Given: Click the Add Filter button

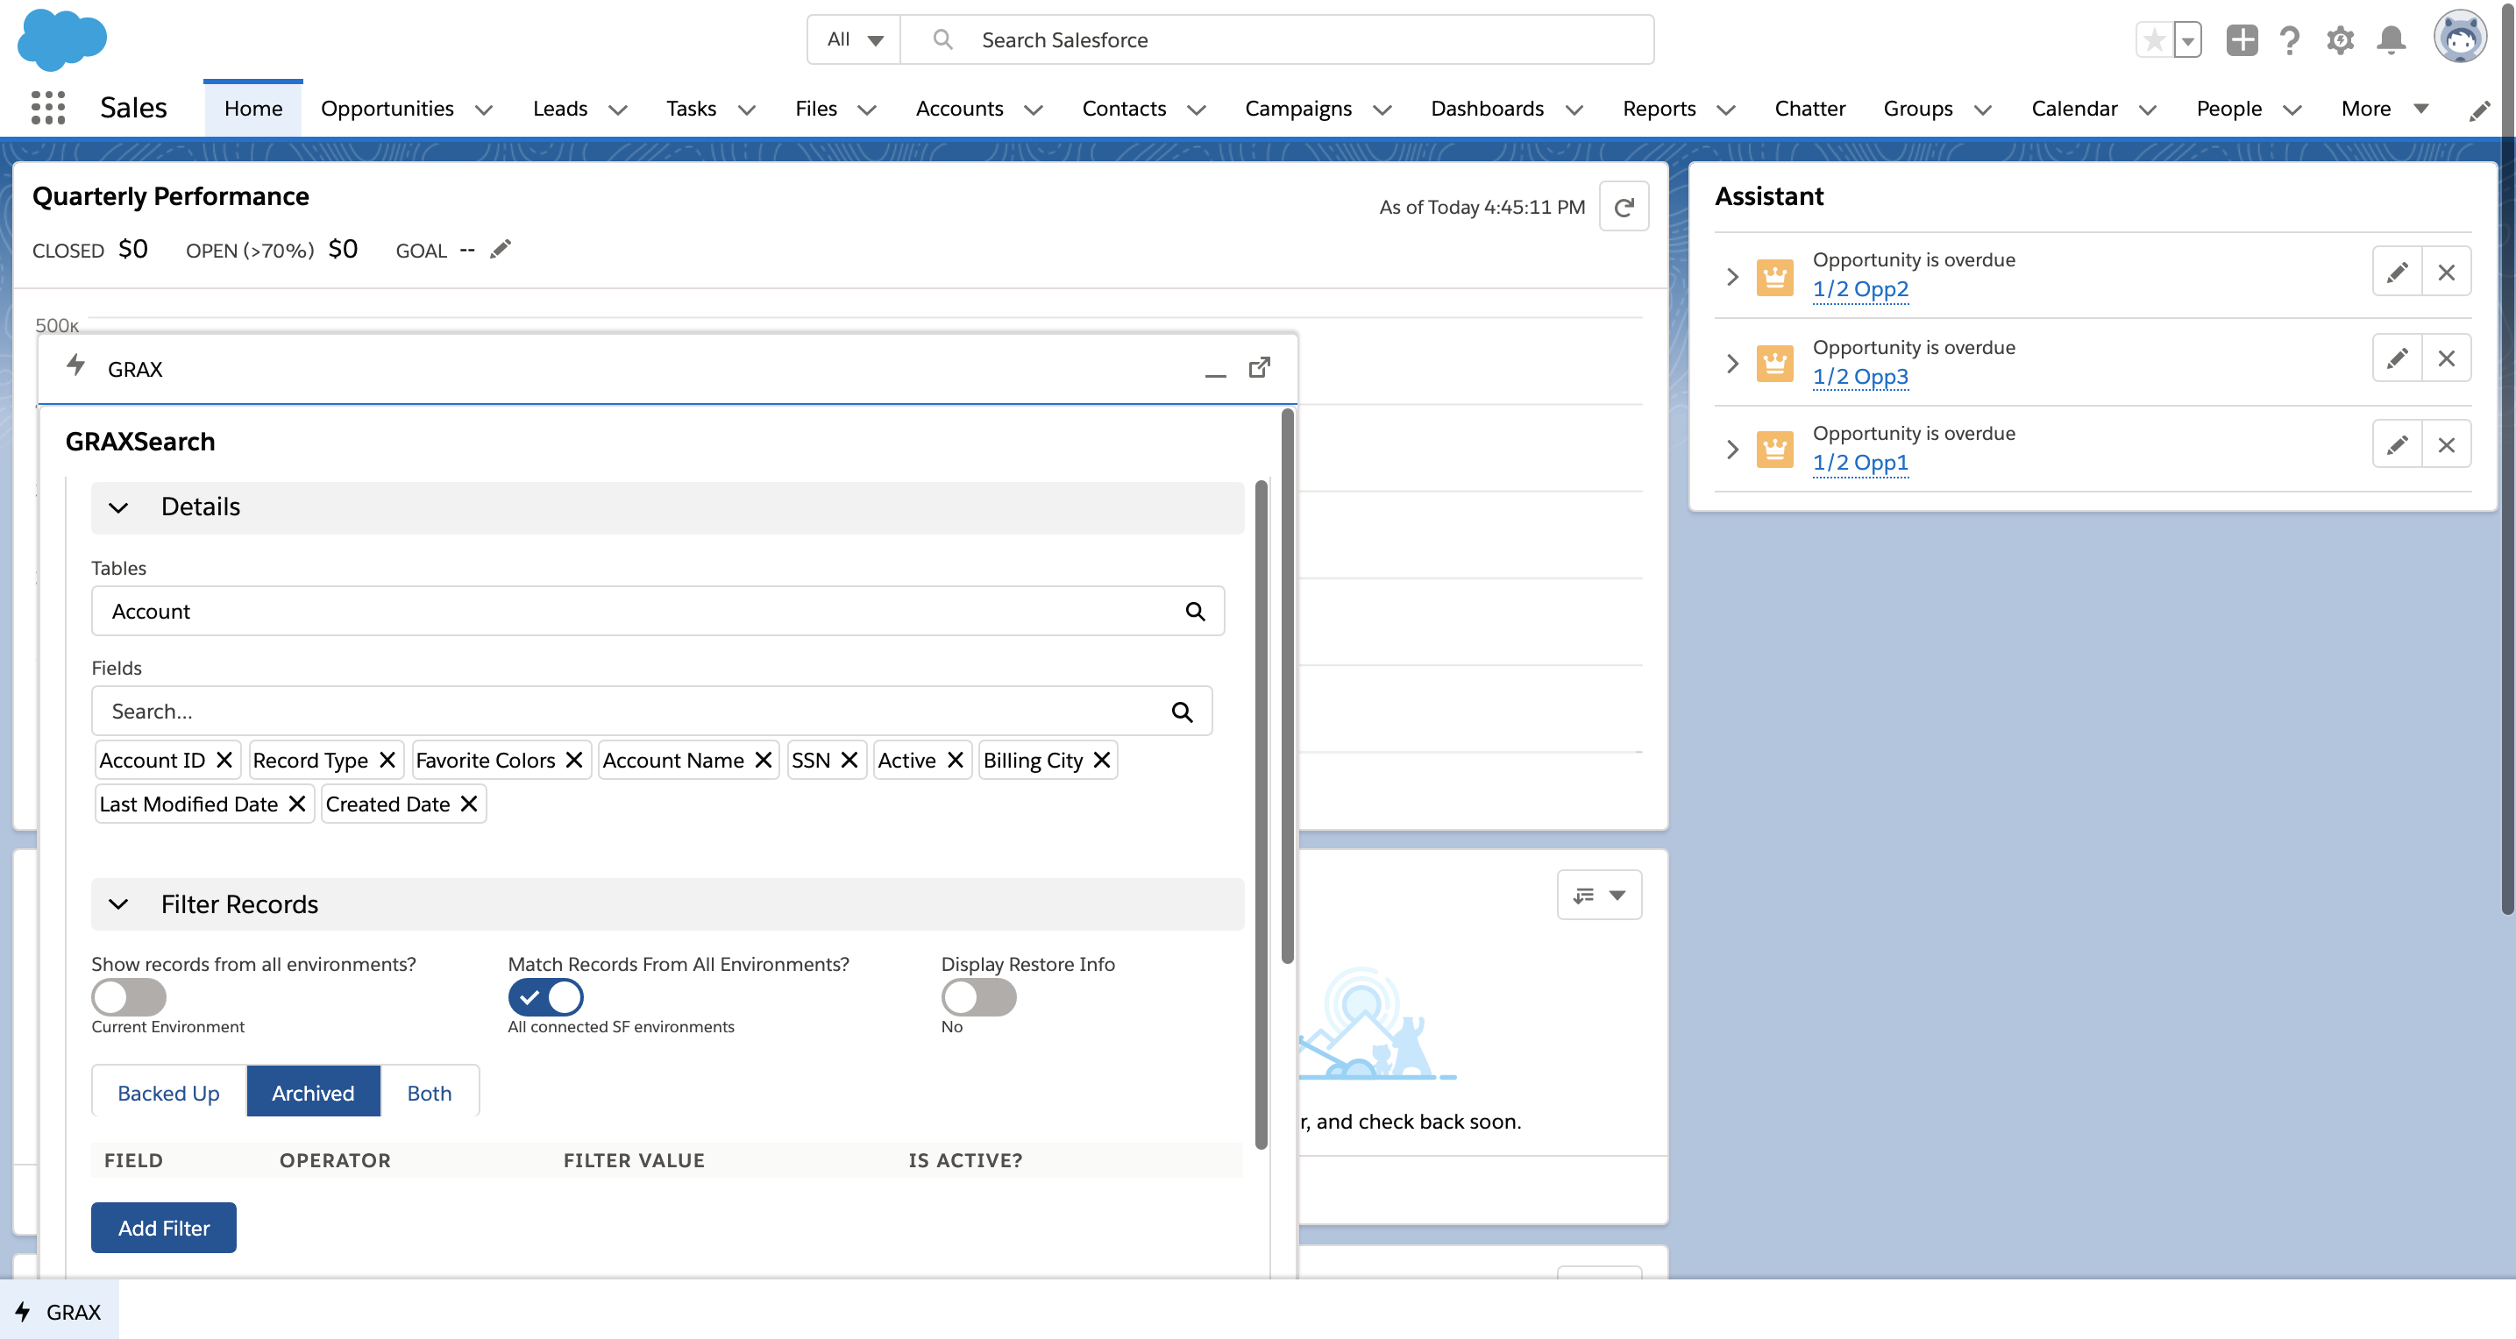Looking at the screenshot, I should coord(163,1228).
